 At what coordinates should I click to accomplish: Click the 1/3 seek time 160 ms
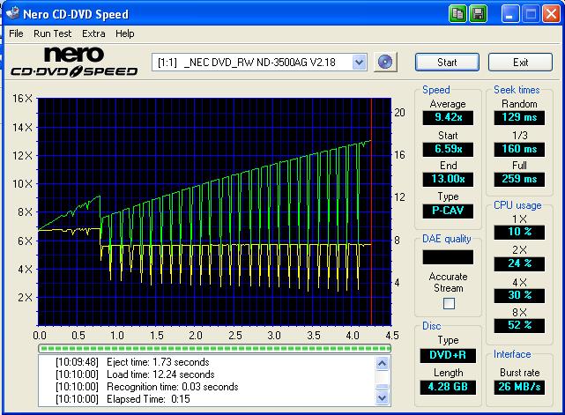coord(519,149)
